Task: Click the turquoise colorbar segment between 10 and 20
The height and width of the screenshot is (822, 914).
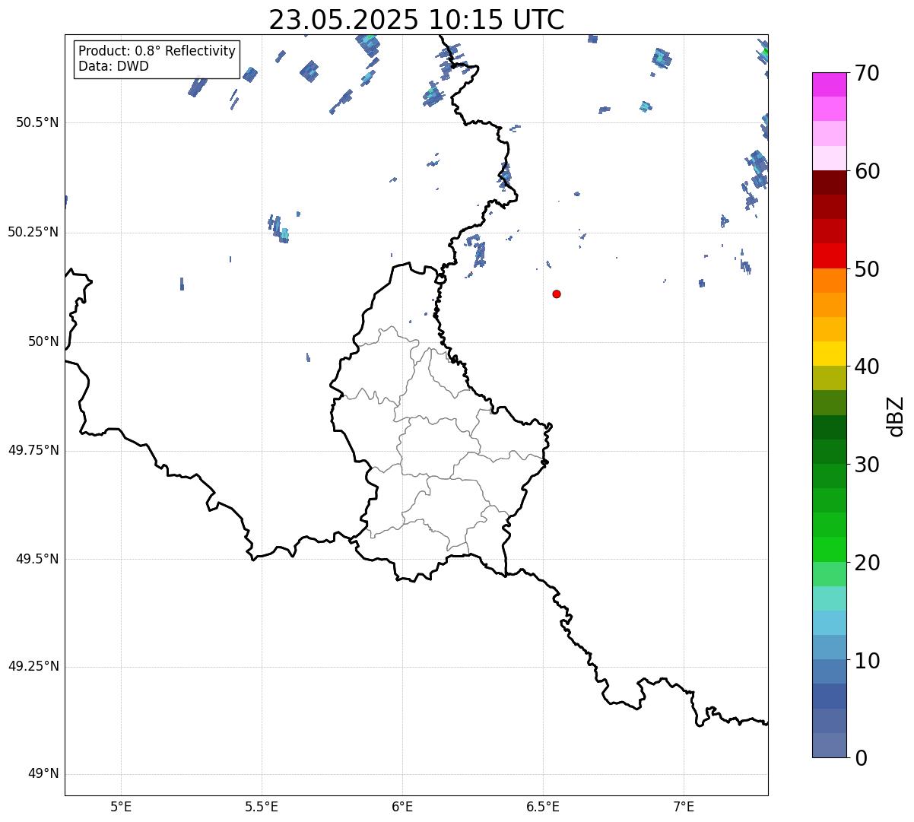Action: point(829,598)
